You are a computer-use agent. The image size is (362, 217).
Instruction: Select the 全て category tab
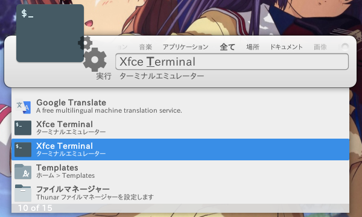[x=227, y=47]
